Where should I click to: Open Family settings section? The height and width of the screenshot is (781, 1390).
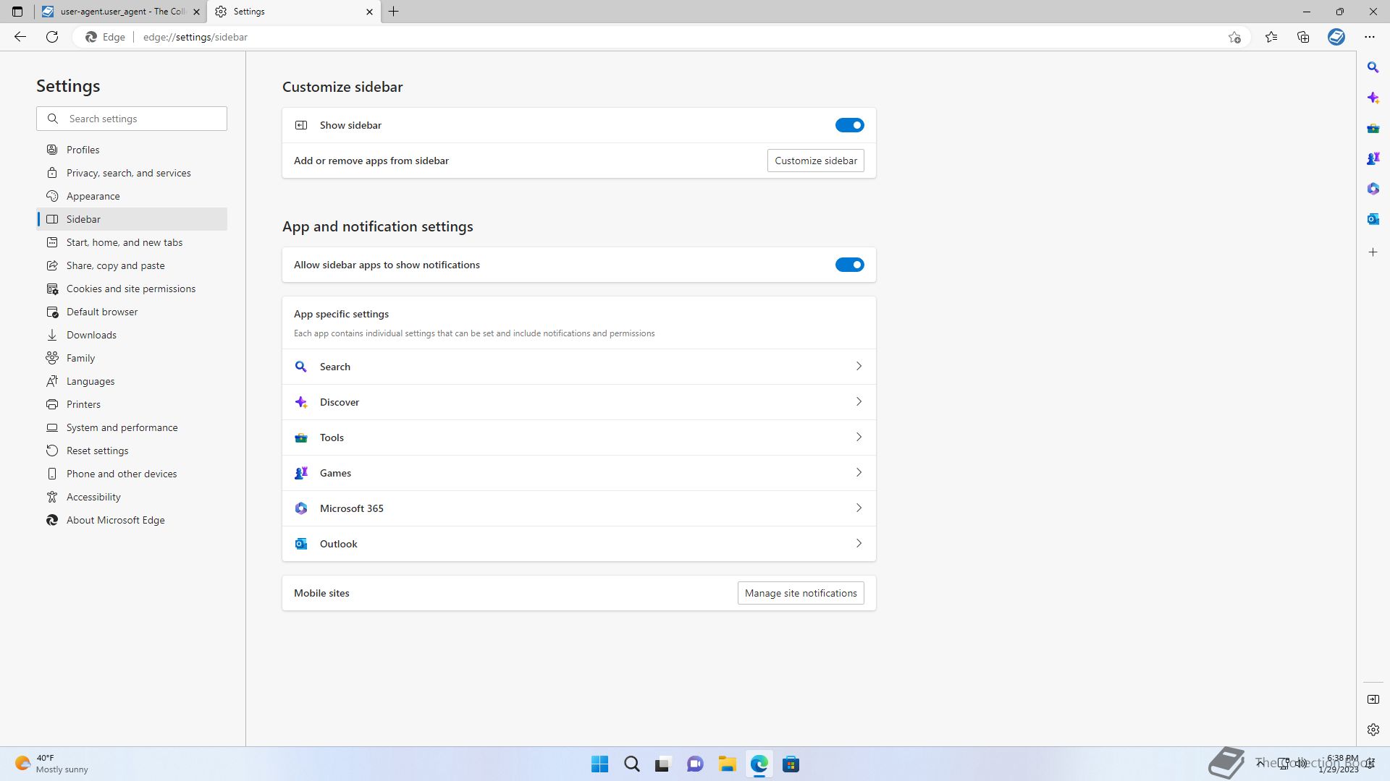132,358
